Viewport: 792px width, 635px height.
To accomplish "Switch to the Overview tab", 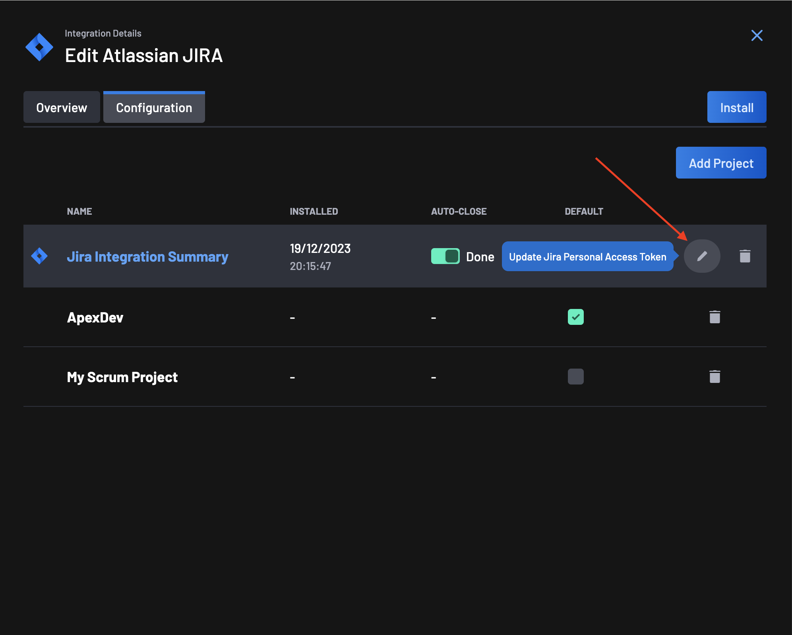I will coord(62,107).
